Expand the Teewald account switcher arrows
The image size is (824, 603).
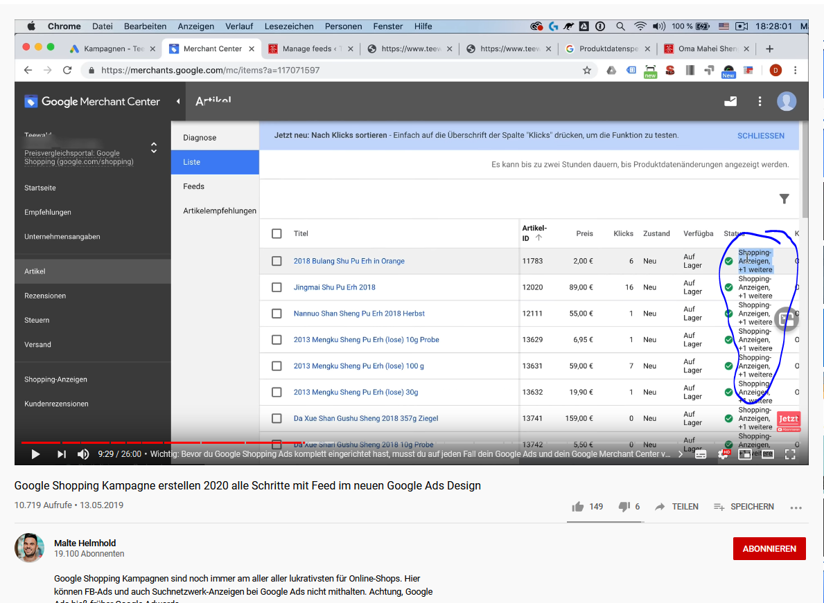(x=154, y=147)
